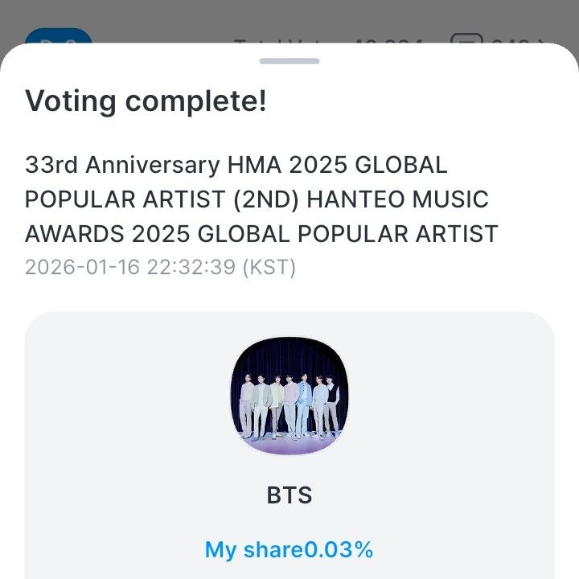Click the "Voting complete!" heading
The width and height of the screenshot is (579, 579).
(146, 101)
